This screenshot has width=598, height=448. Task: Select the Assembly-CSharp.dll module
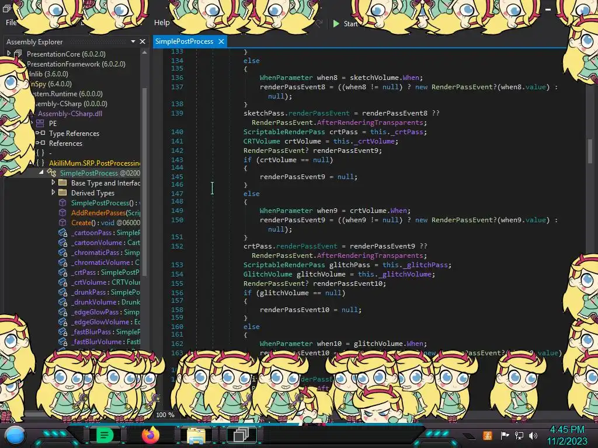click(x=70, y=114)
